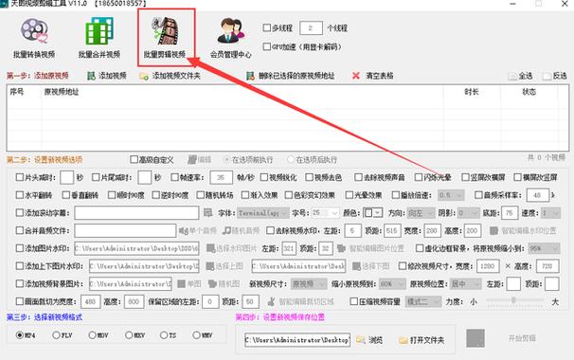Viewport: 574px width, 360px height.
Task: Select the MKV format radio button
Action: [x=129, y=335]
